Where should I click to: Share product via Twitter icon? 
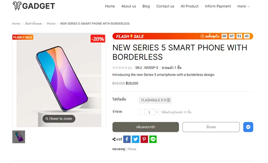136,139
